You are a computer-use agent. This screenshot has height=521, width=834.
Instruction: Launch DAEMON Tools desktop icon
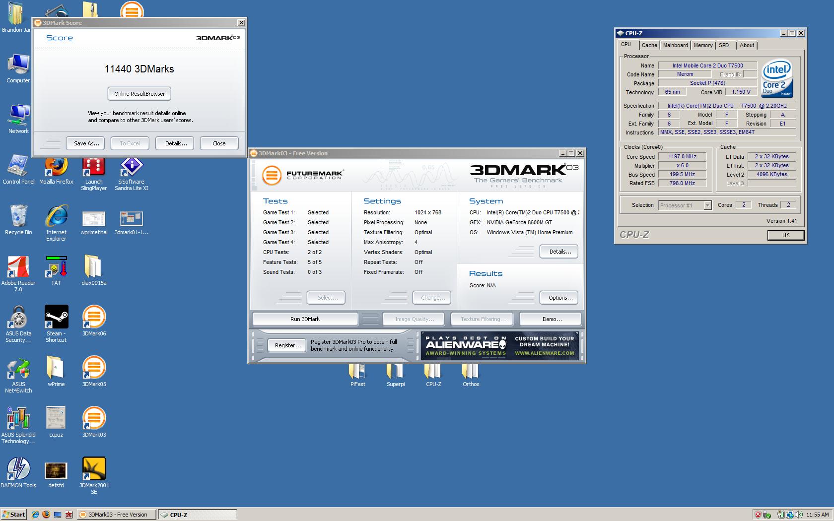click(x=18, y=473)
